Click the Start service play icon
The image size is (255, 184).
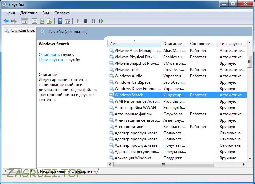click(x=78, y=21)
